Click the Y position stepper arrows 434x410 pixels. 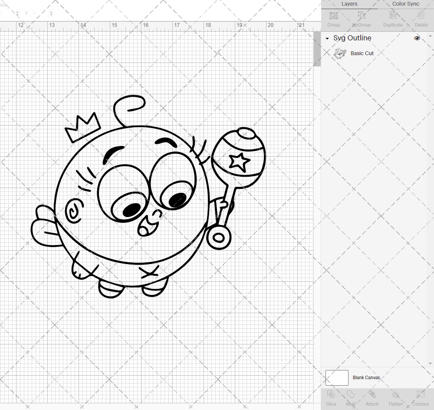(x=51, y=13)
